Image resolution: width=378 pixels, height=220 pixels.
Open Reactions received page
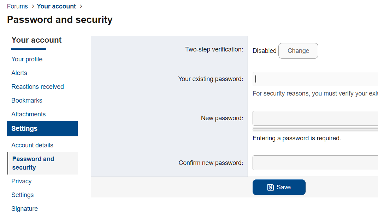(x=37, y=87)
